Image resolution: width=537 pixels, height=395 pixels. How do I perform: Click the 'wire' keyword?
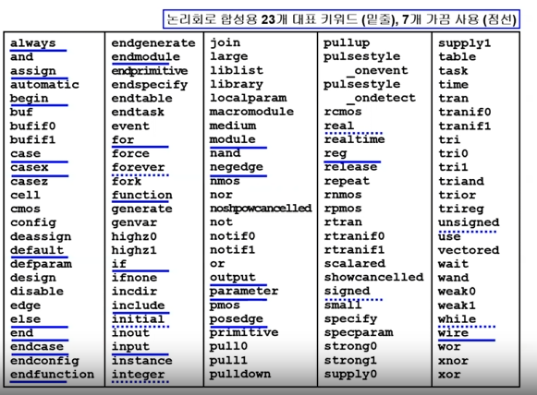[x=453, y=333]
